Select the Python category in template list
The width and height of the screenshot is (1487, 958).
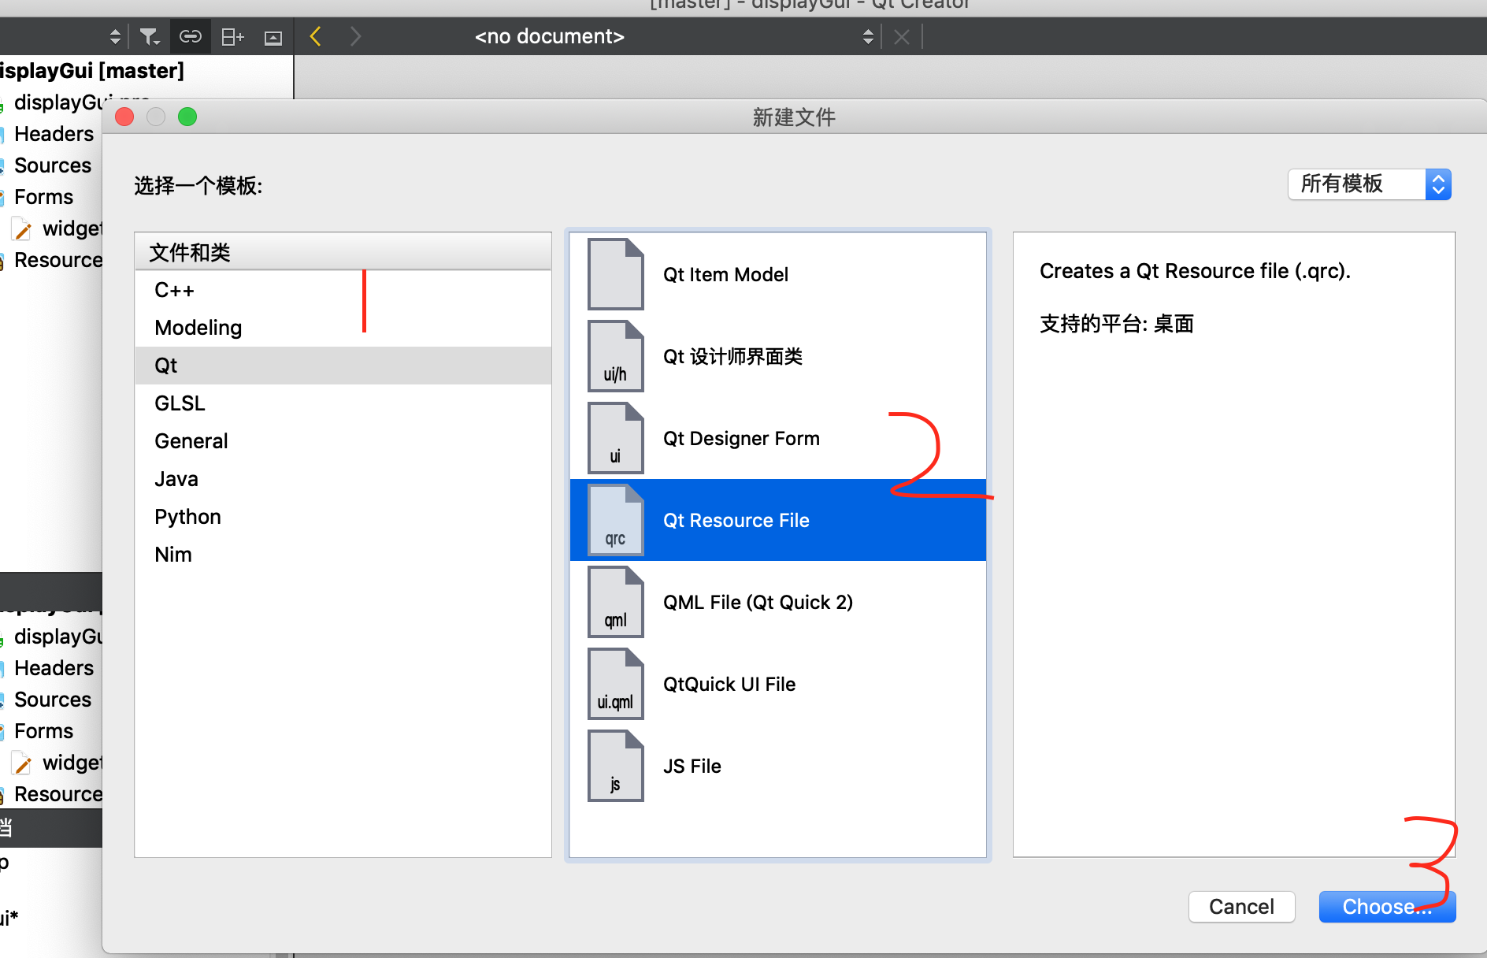[187, 516]
